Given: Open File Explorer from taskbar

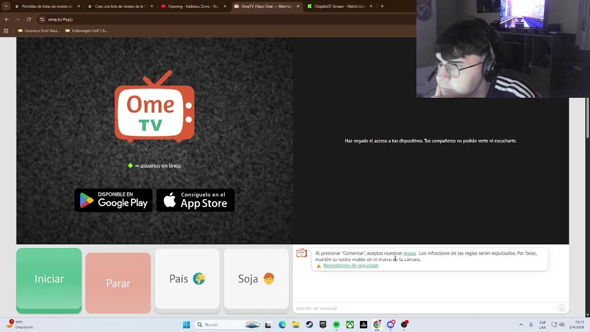Looking at the screenshot, I should (x=295, y=325).
